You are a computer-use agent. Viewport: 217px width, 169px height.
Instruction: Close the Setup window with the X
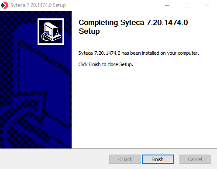coord(207,5)
